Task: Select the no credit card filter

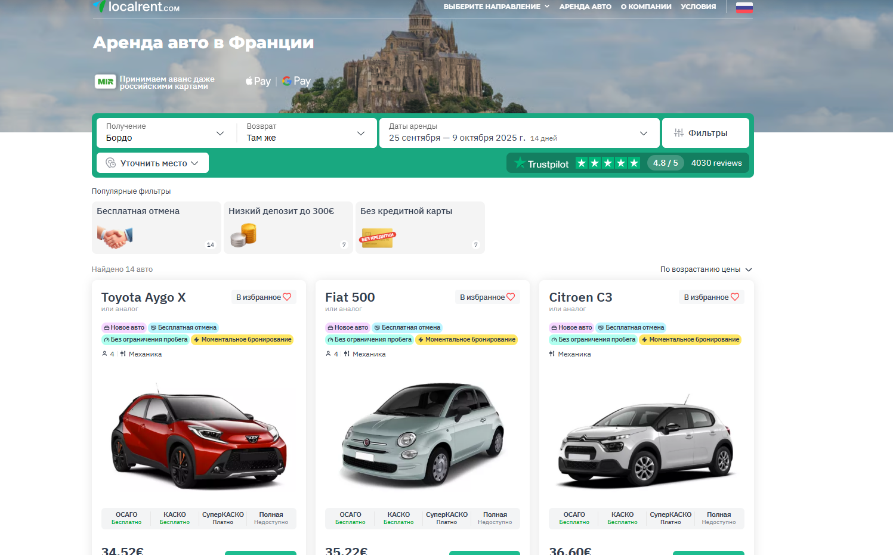Action: coord(420,228)
